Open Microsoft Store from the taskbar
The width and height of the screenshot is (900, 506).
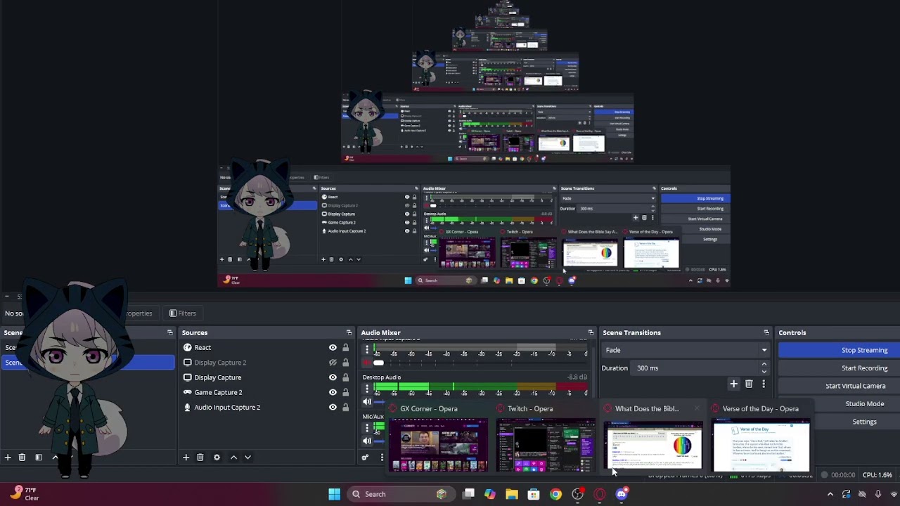tap(534, 494)
